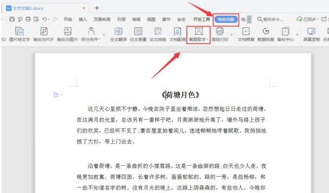Click the 屏幕录制 screen recording tool
Screen dimensions: 329x193
click(x=312, y=34)
